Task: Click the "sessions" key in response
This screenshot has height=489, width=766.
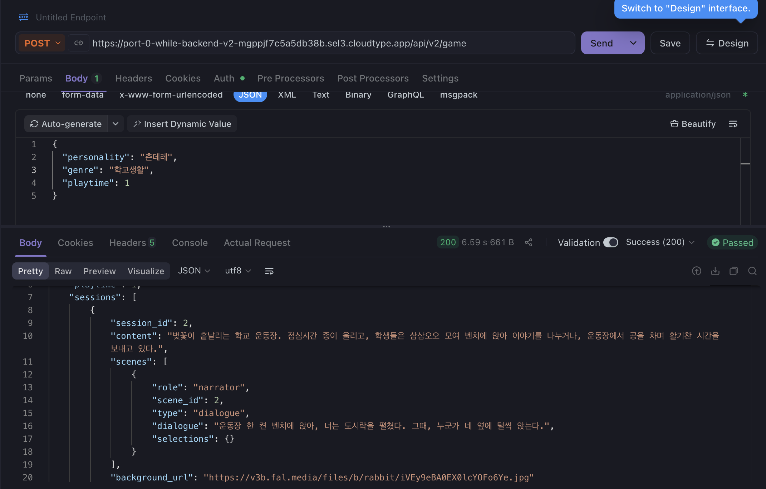Action: pyautogui.click(x=95, y=297)
